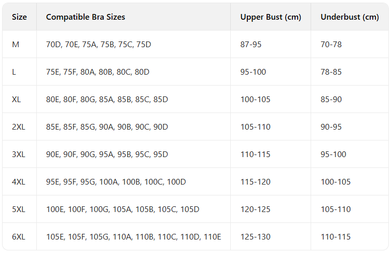Click bra sizes starting with 105E
The image size is (392, 253).
[x=134, y=237]
